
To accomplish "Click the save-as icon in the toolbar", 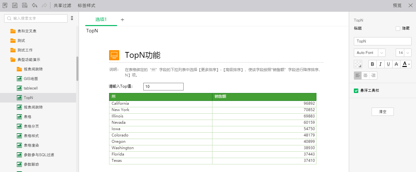I will (25, 5).
